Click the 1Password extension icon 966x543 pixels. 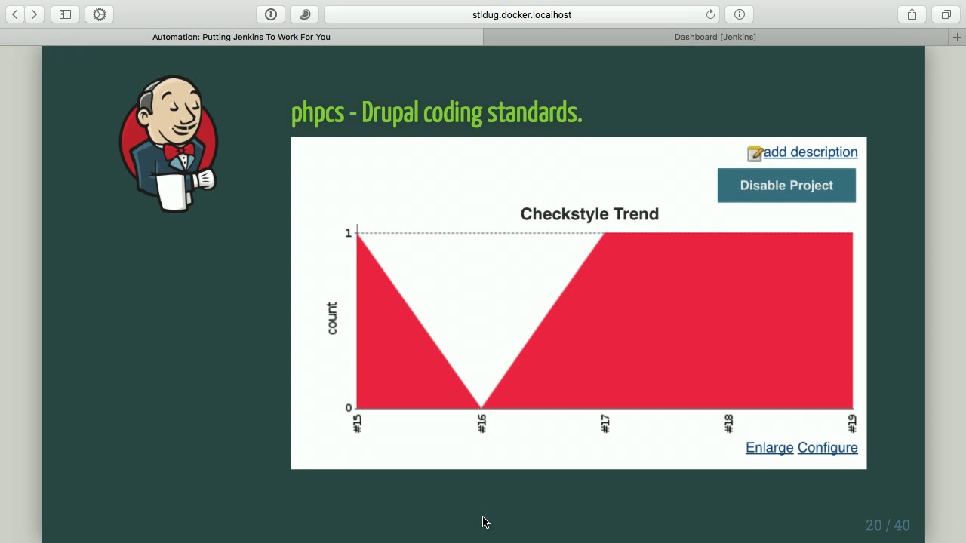(271, 14)
